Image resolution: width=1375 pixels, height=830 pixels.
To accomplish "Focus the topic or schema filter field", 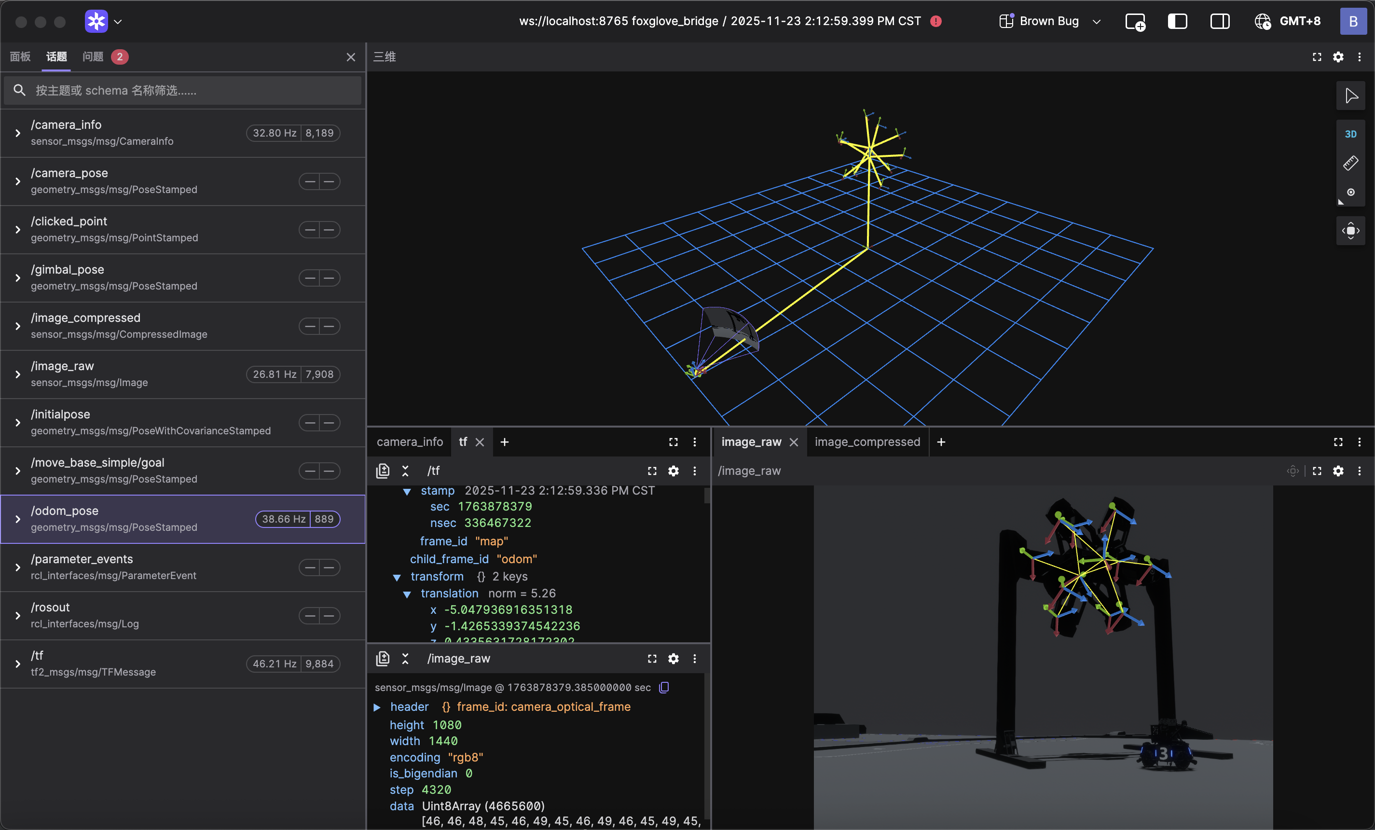I will 182,90.
